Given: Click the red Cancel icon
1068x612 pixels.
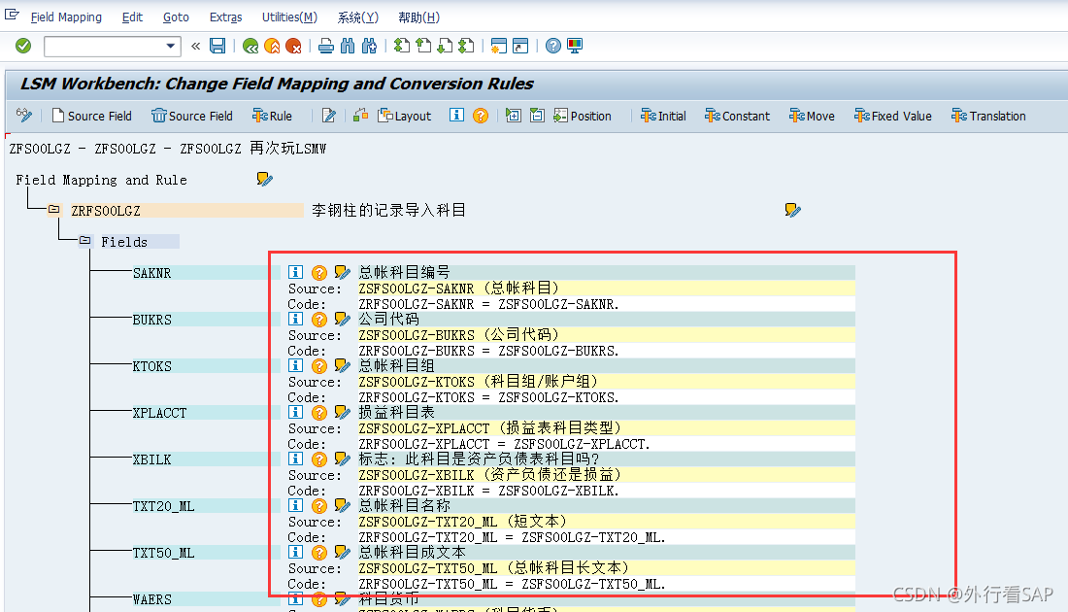Looking at the screenshot, I should click(x=293, y=46).
